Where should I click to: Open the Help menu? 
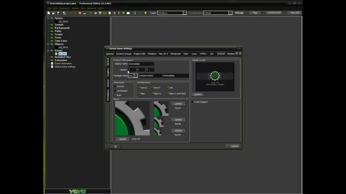pos(101,9)
